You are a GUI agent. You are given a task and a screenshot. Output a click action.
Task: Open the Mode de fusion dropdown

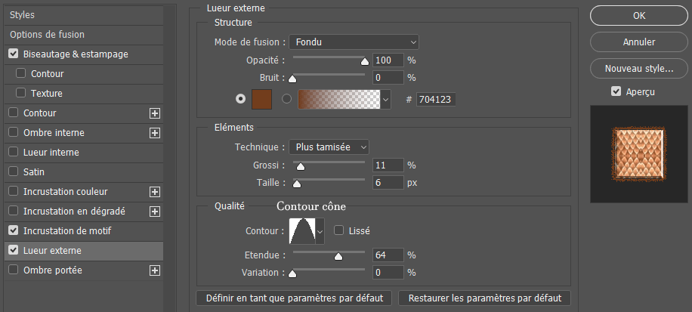point(354,42)
